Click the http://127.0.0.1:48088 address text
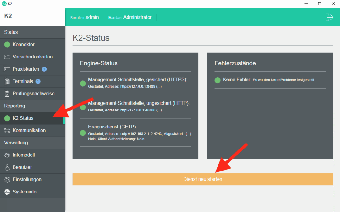The height and width of the screenshot is (212, 340). click(138, 110)
